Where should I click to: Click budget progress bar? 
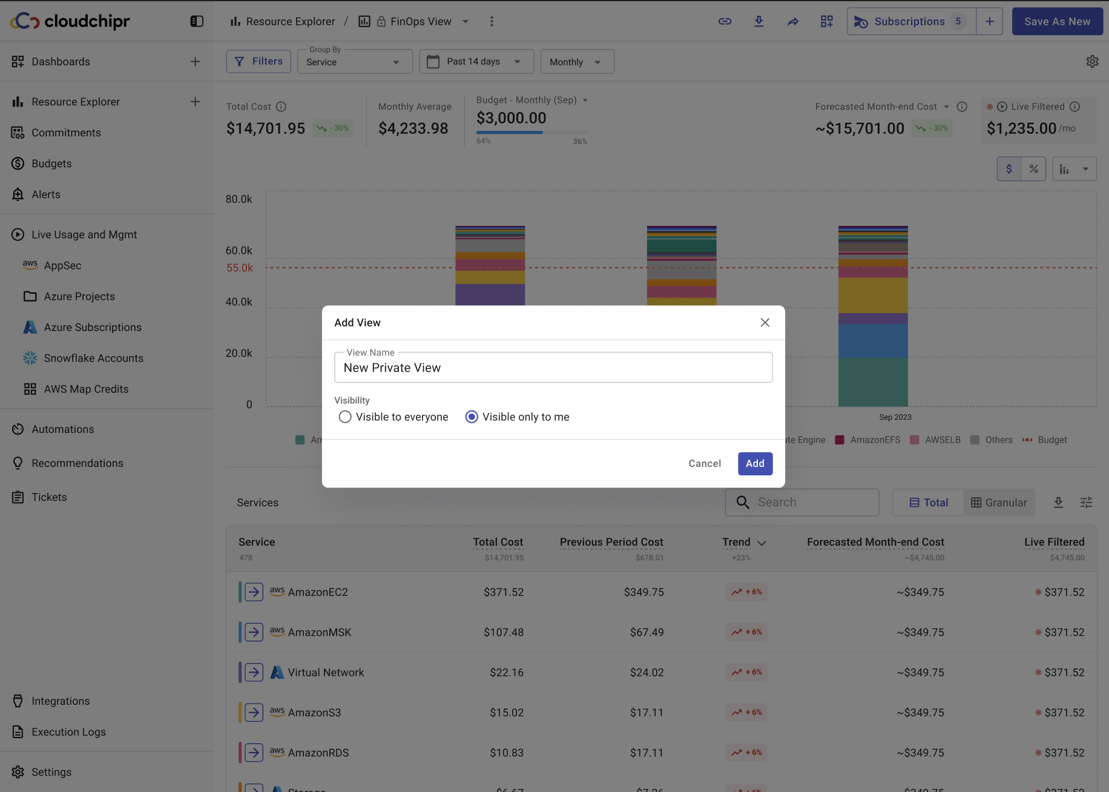(x=531, y=132)
